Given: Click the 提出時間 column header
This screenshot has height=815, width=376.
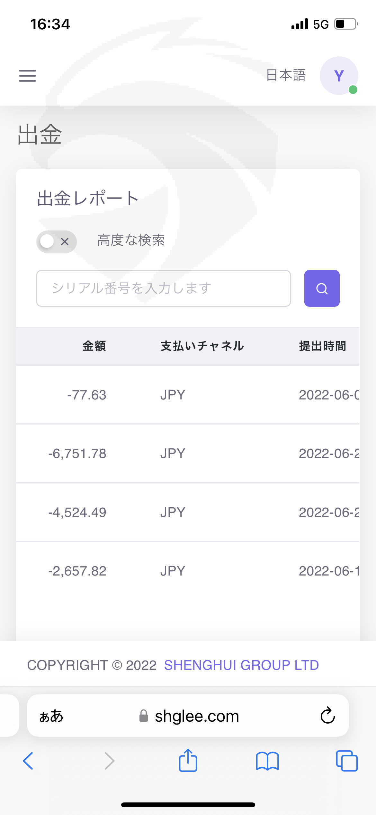Looking at the screenshot, I should [x=322, y=346].
